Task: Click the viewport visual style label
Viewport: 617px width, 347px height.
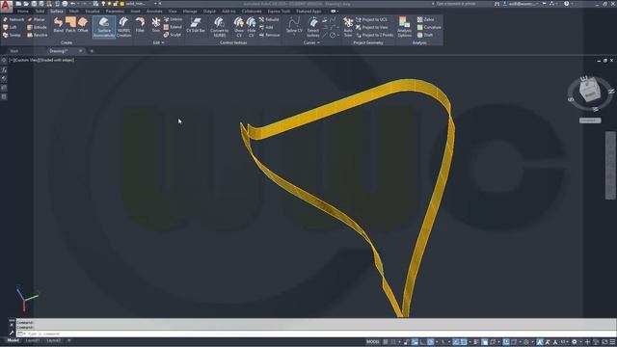Action: click(x=56, y=60)
